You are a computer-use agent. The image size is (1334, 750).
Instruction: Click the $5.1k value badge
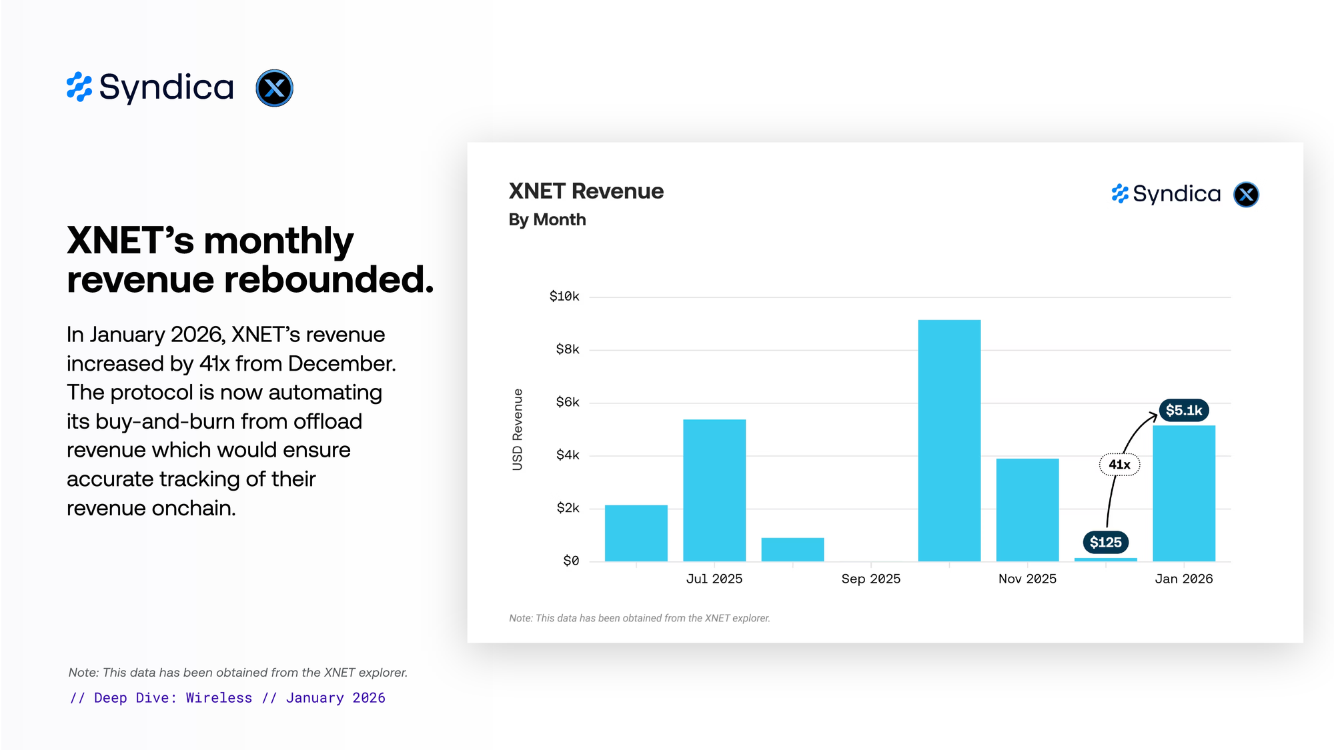click(x=1184, y=410)
